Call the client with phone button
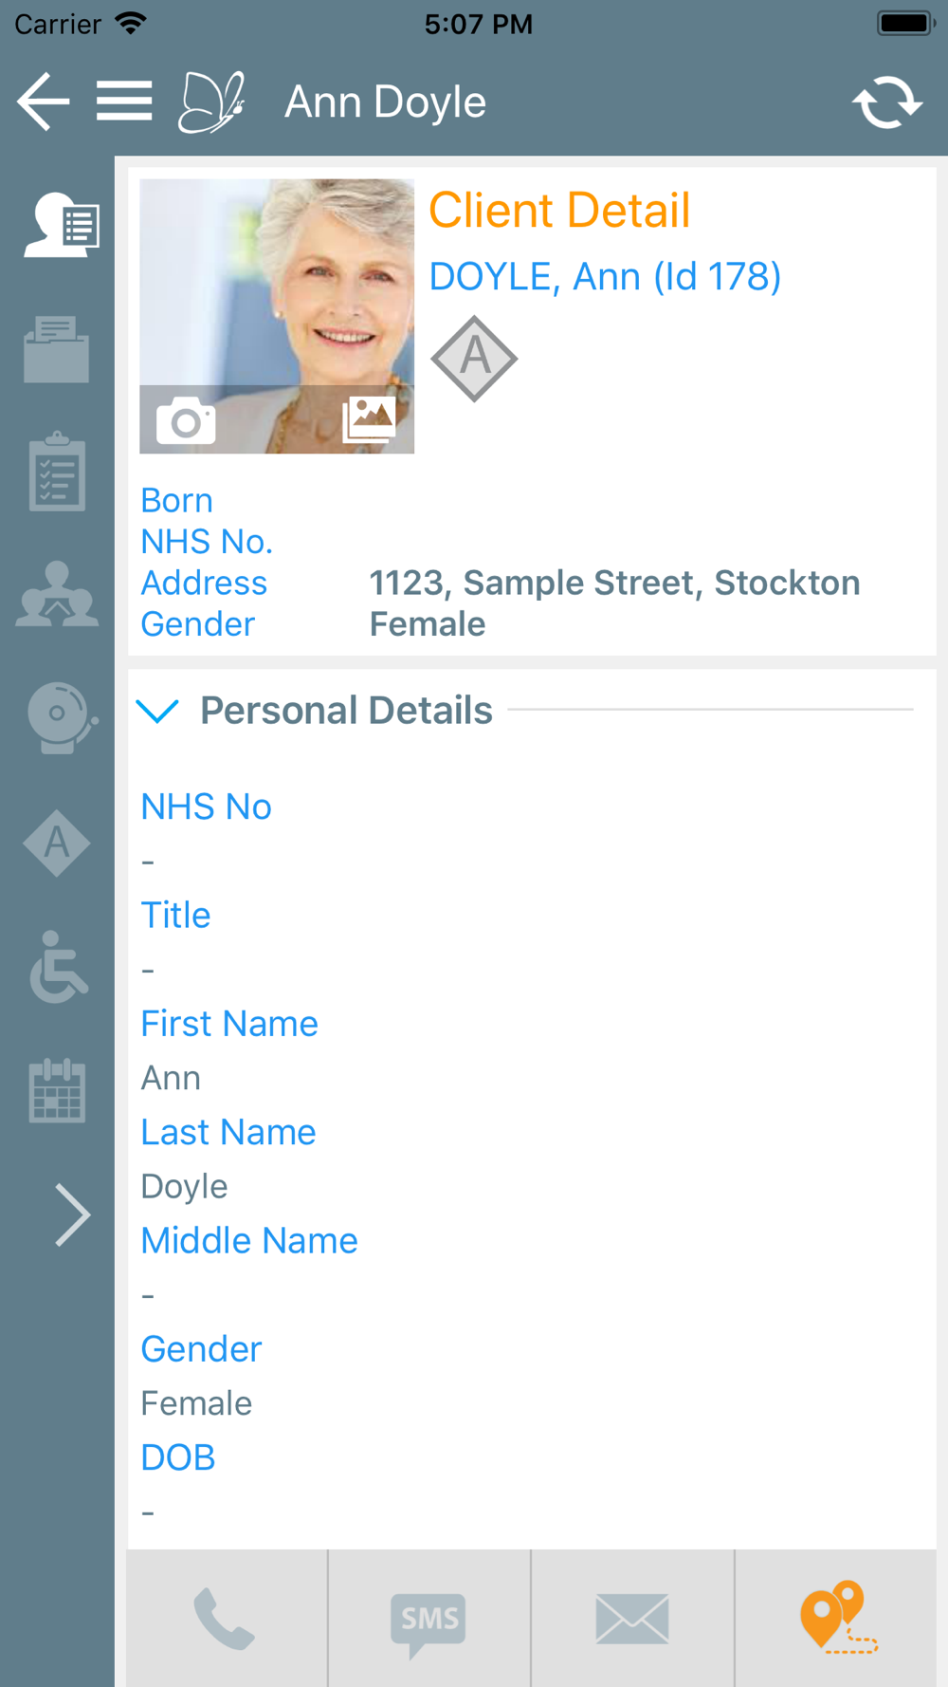This screenshot has width=948, height=1687. coord(226,1619)
